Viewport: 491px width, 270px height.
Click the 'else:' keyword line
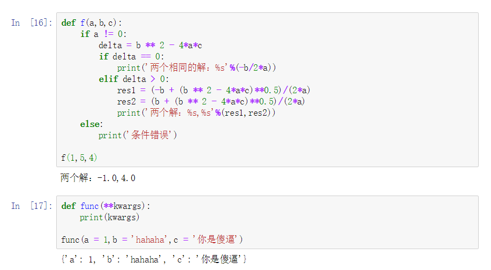[x=91, y=124]
